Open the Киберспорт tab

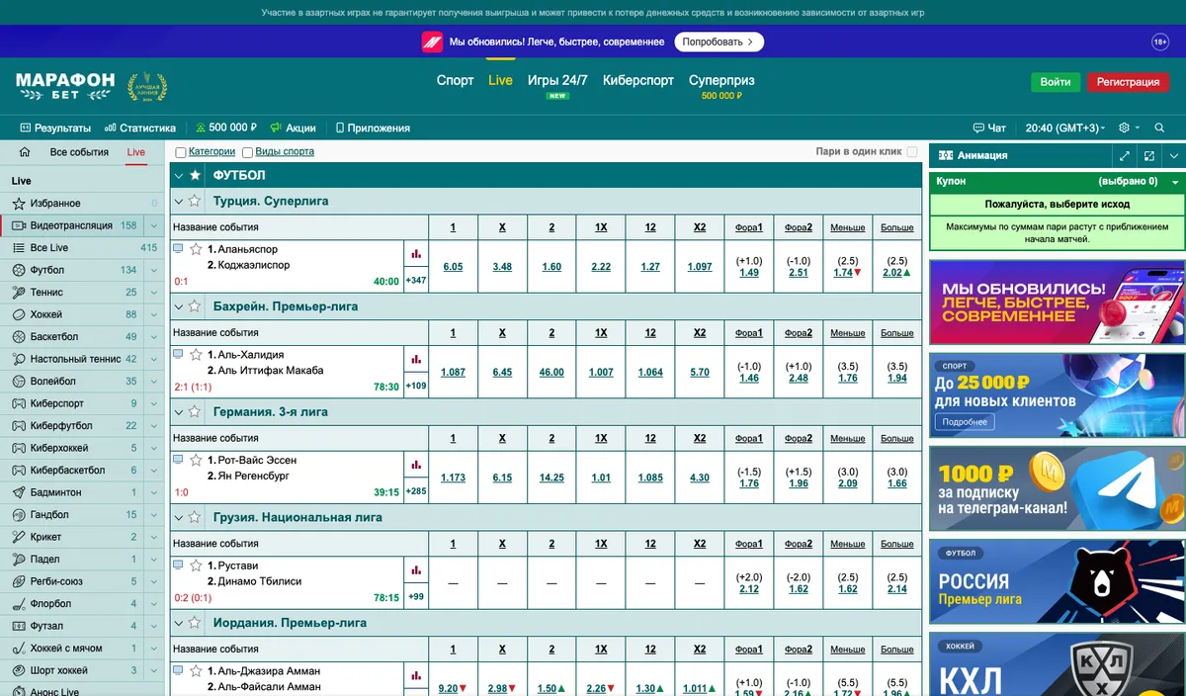[638, 80]
